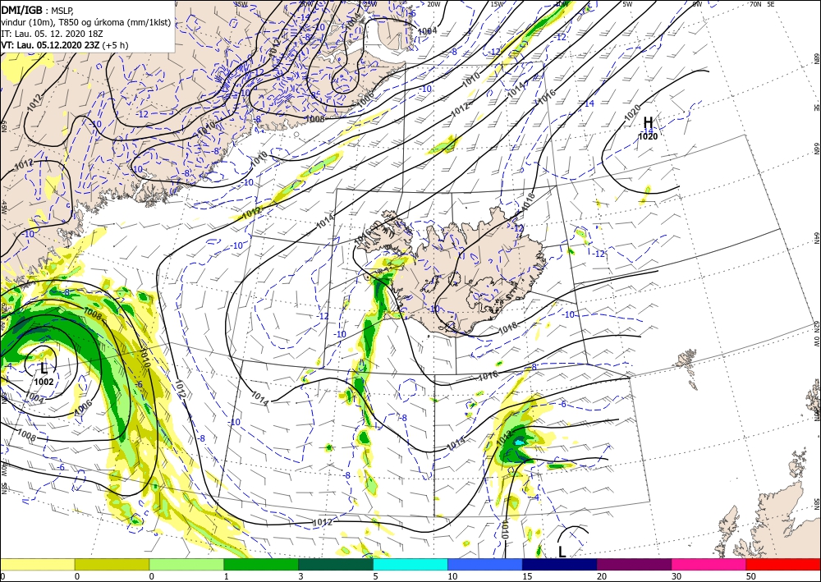Pick the cyan legend swatch
This screenshot has height=582, width=821.
pyautogui.click(x=410, y=564)
